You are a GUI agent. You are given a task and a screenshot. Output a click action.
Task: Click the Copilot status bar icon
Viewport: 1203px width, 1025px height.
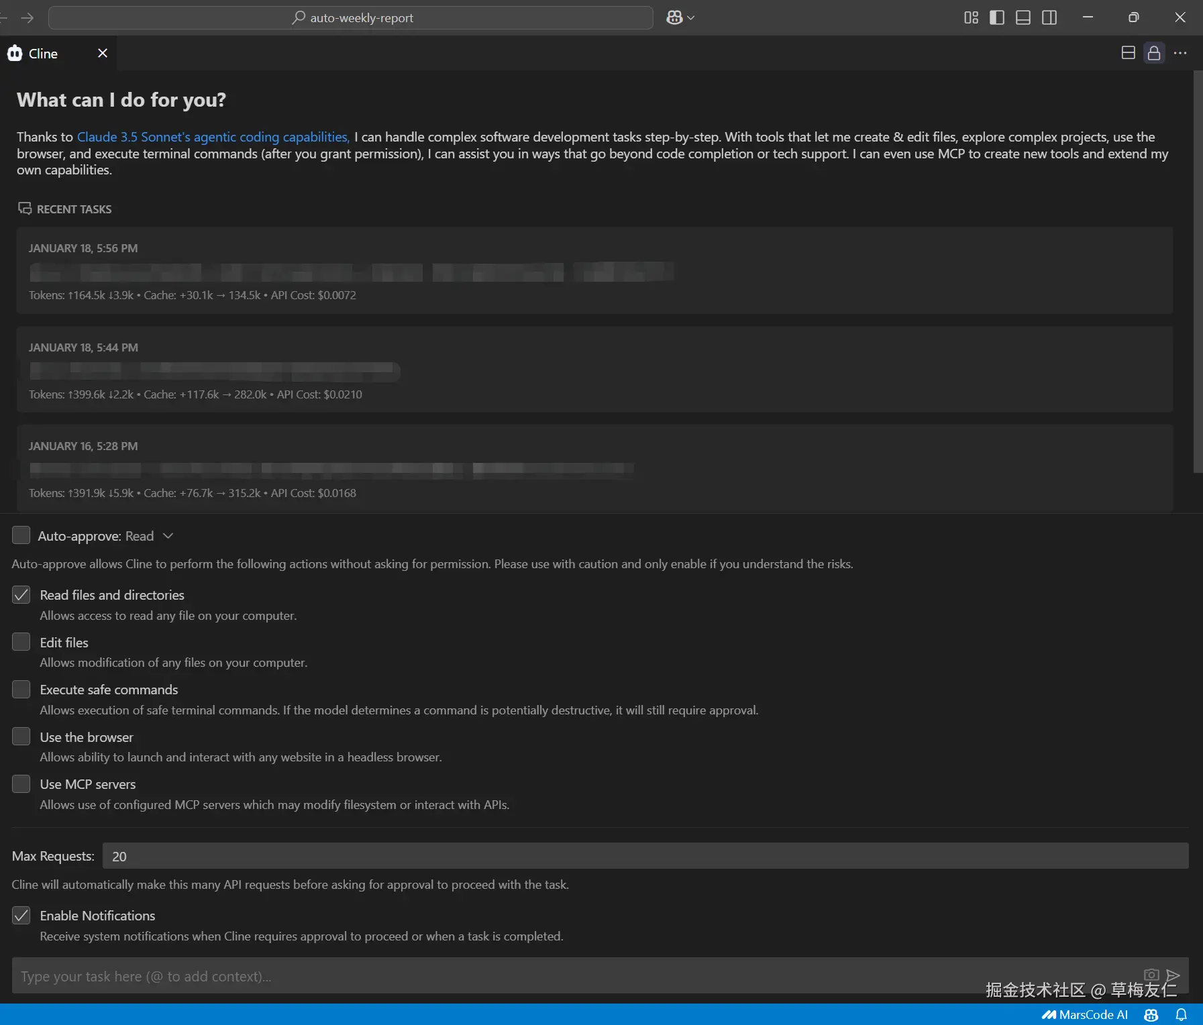pyautogui.click(x=1151, y=1015)
